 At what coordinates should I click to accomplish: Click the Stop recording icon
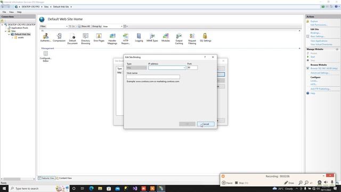(237, 183)
